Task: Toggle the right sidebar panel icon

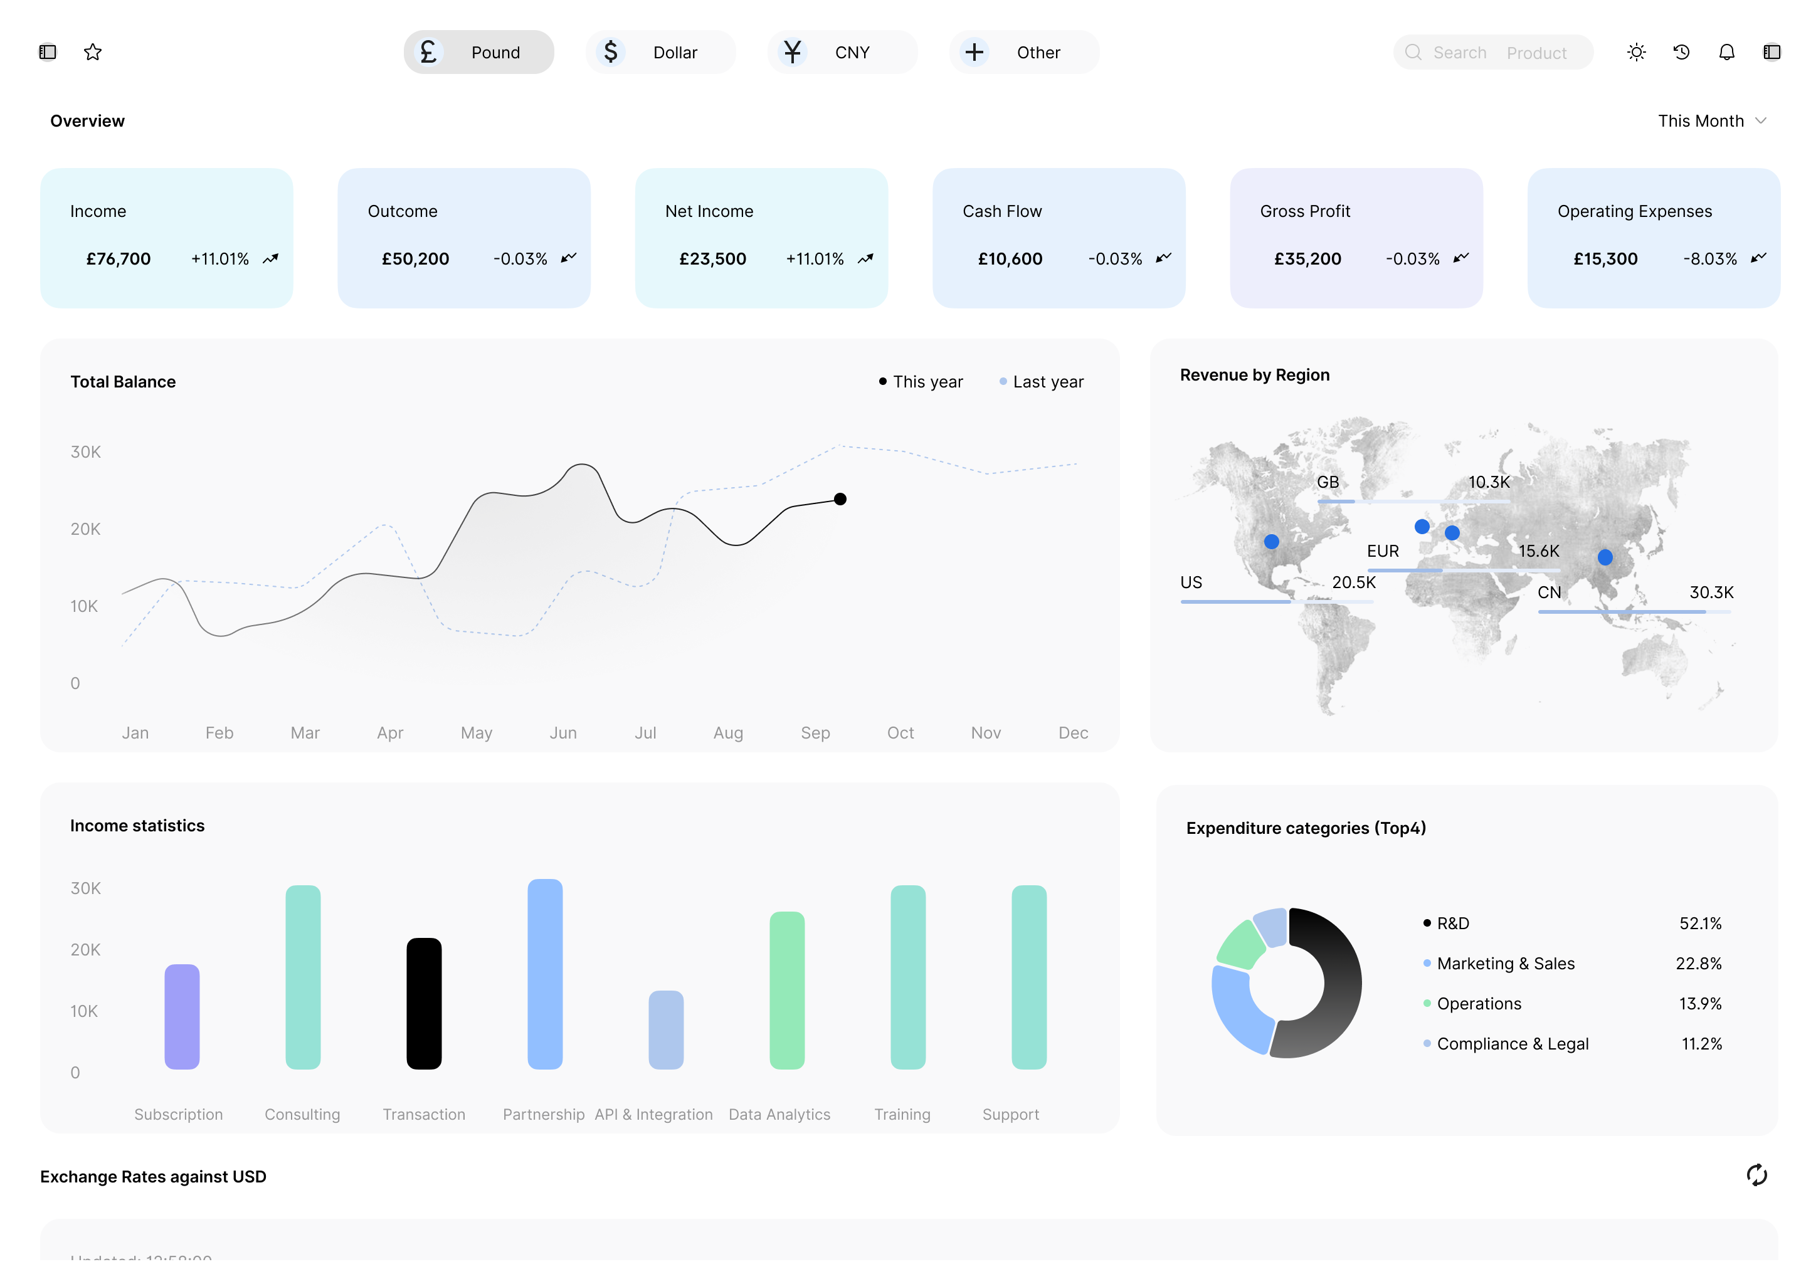Action: [1772, 52]
